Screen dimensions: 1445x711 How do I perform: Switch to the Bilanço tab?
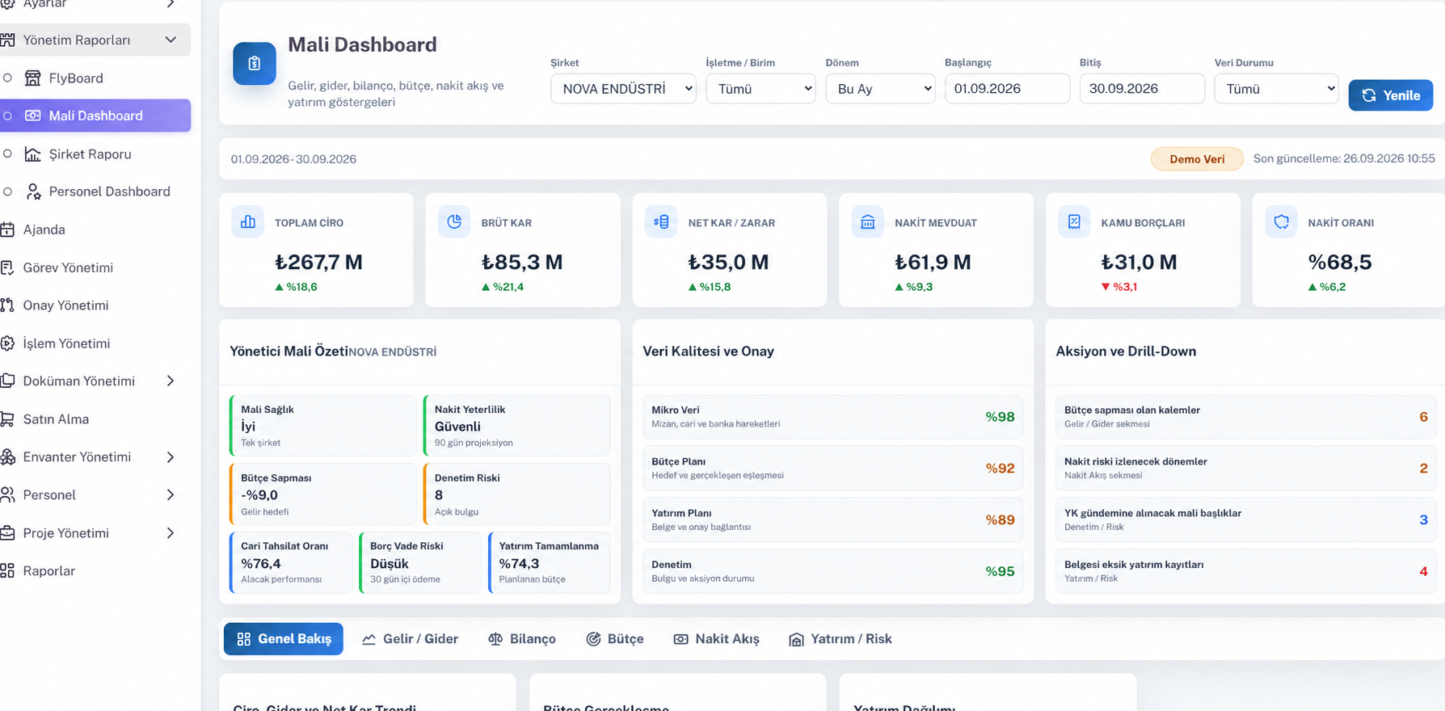point(522,639)
